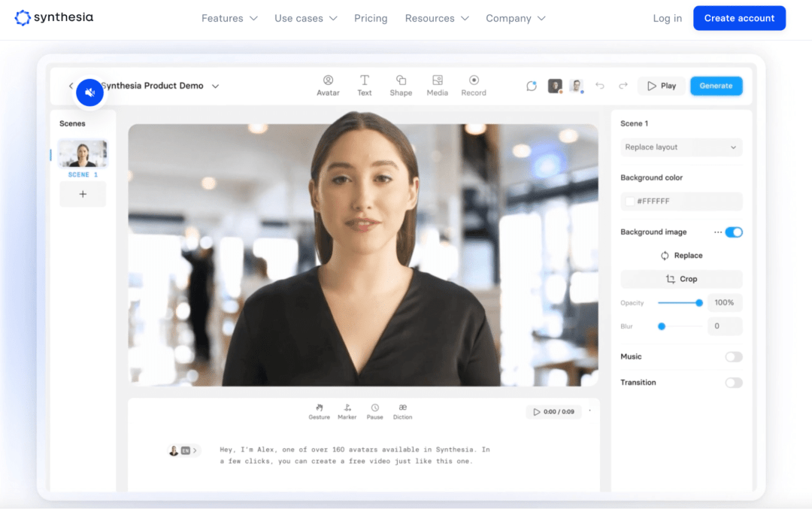
Task: Insert a Marker in the script
Action: tap(347, 412)
